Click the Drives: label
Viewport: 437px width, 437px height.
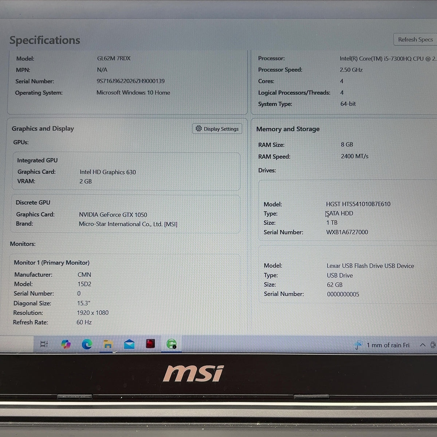coord(267,170)
